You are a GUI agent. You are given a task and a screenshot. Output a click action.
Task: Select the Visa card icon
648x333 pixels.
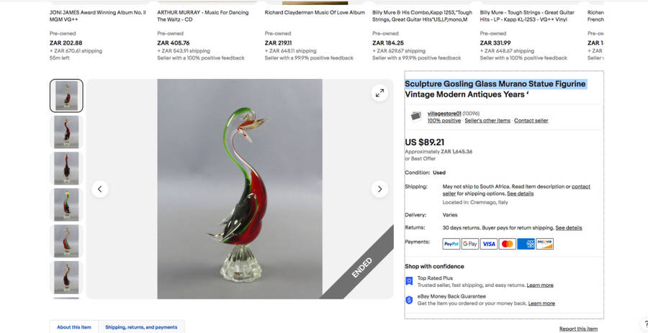[488, 244]
